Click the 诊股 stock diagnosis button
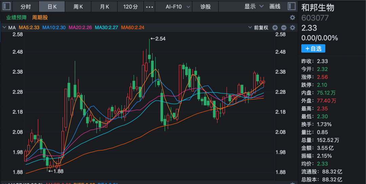The width and height of the screenshot is (366, 184). point(205,6)
